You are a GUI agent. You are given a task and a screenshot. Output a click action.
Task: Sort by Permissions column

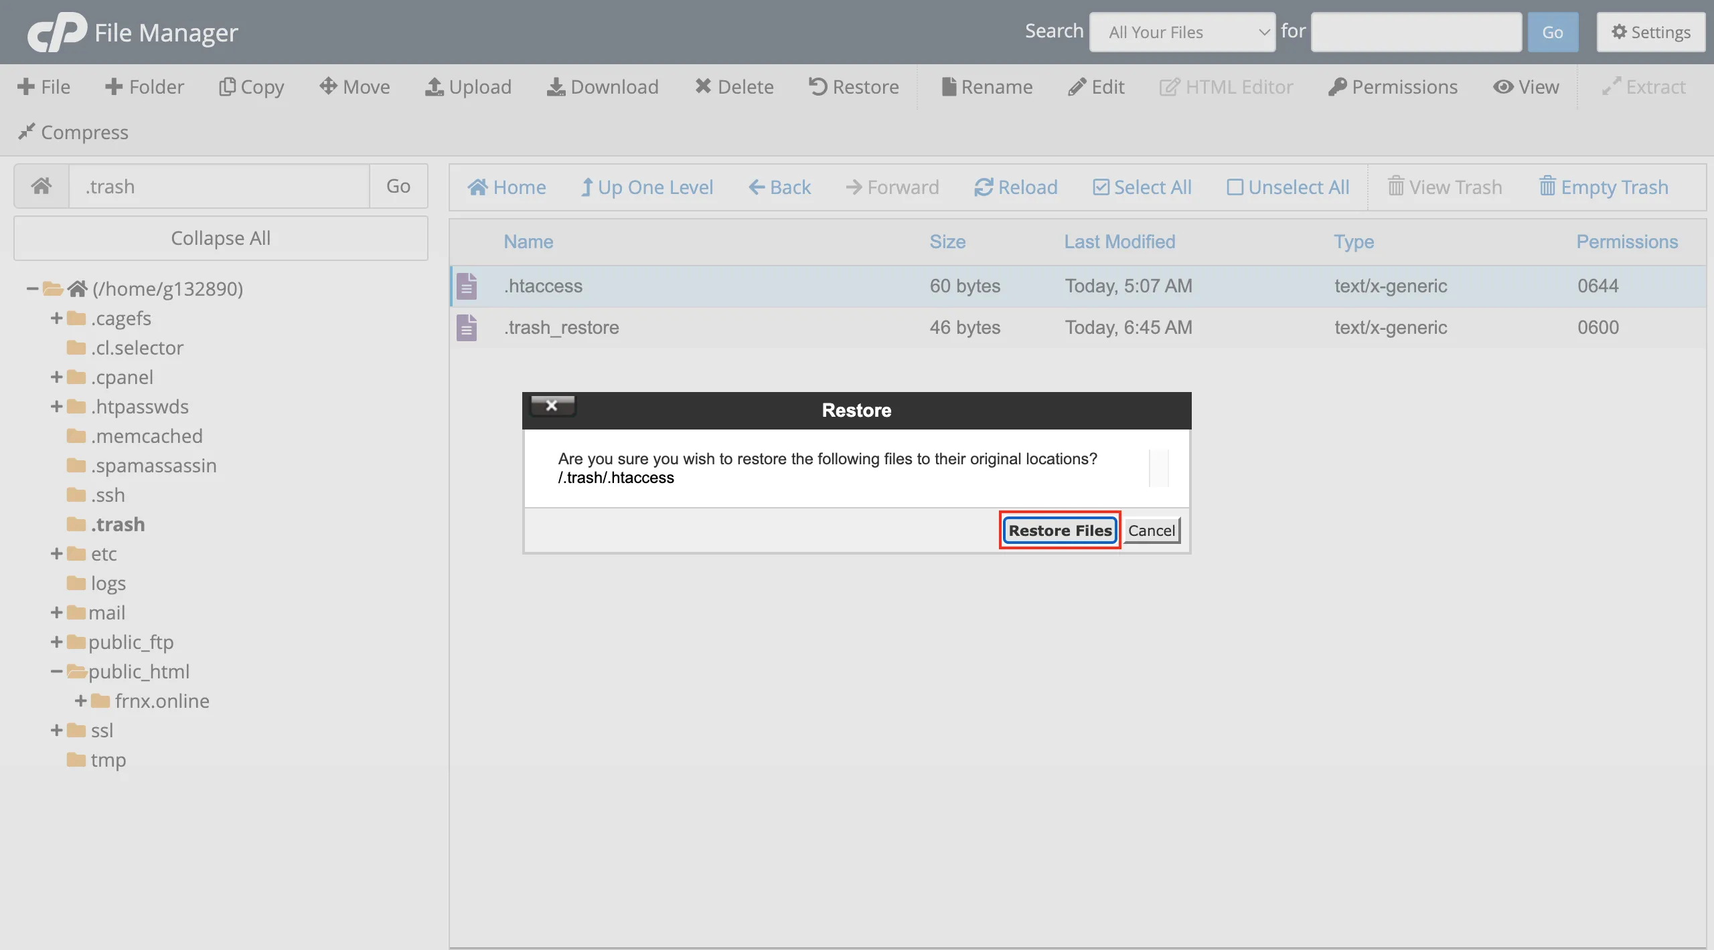1627,242
